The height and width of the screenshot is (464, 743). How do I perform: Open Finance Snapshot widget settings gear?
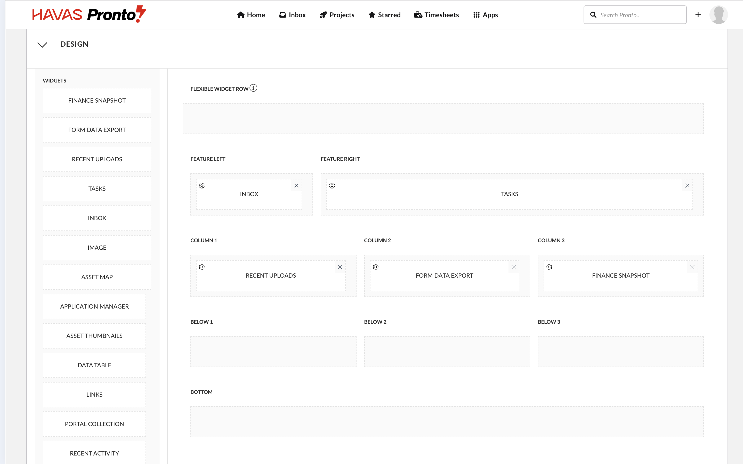pos(549,267)
